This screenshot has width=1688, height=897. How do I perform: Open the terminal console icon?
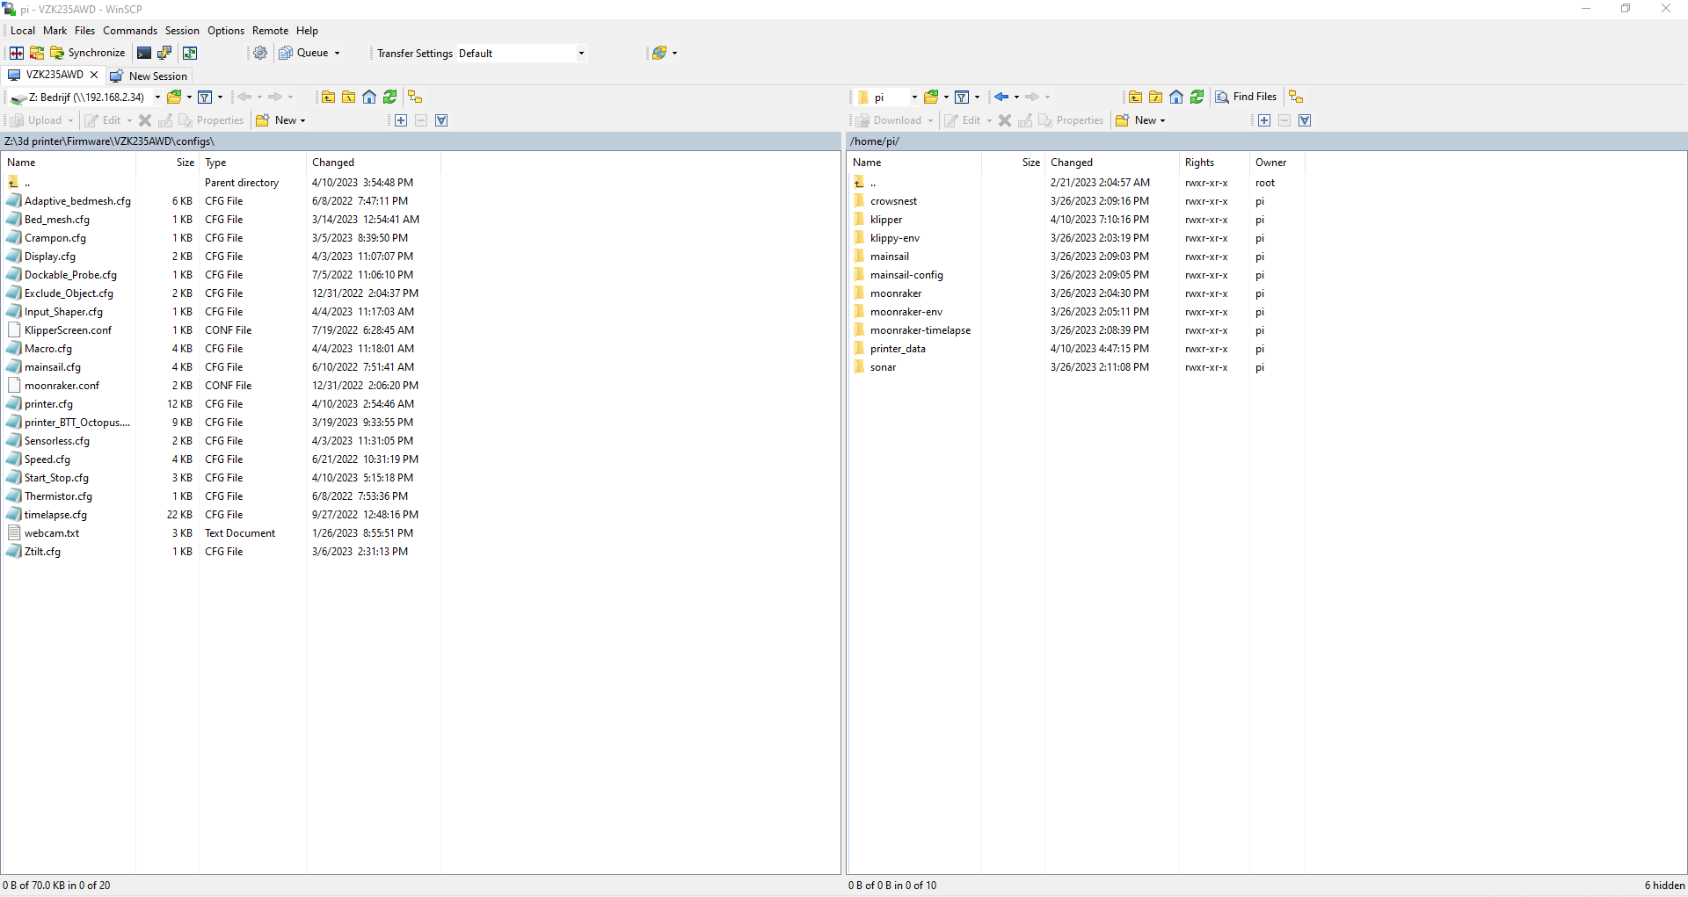pyautogui.click(x=144, y=54)
